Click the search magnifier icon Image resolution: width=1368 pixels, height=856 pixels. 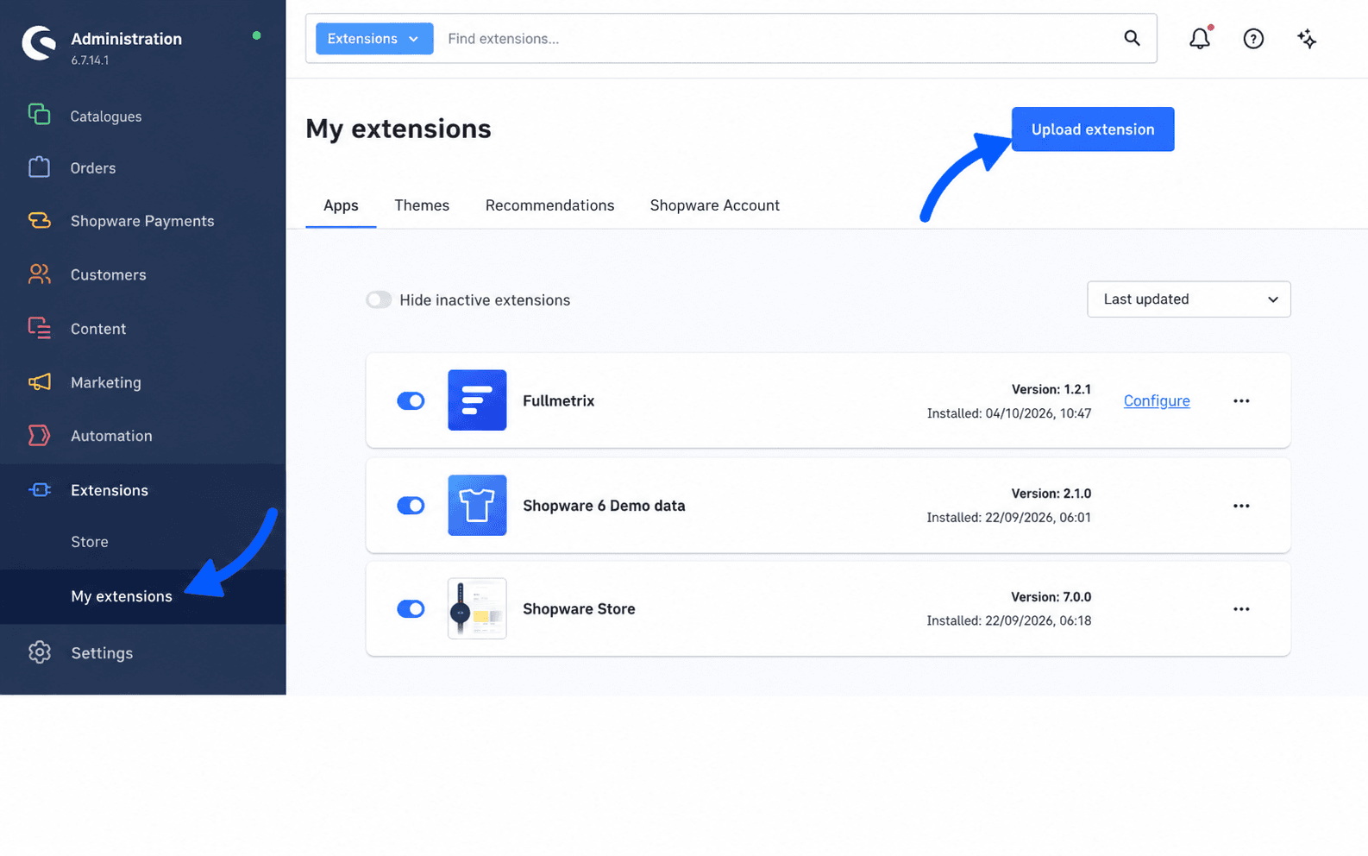pos(1132,38)
